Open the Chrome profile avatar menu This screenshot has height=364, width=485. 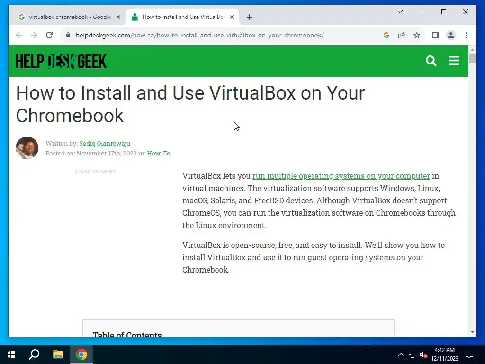click(451, 35)
